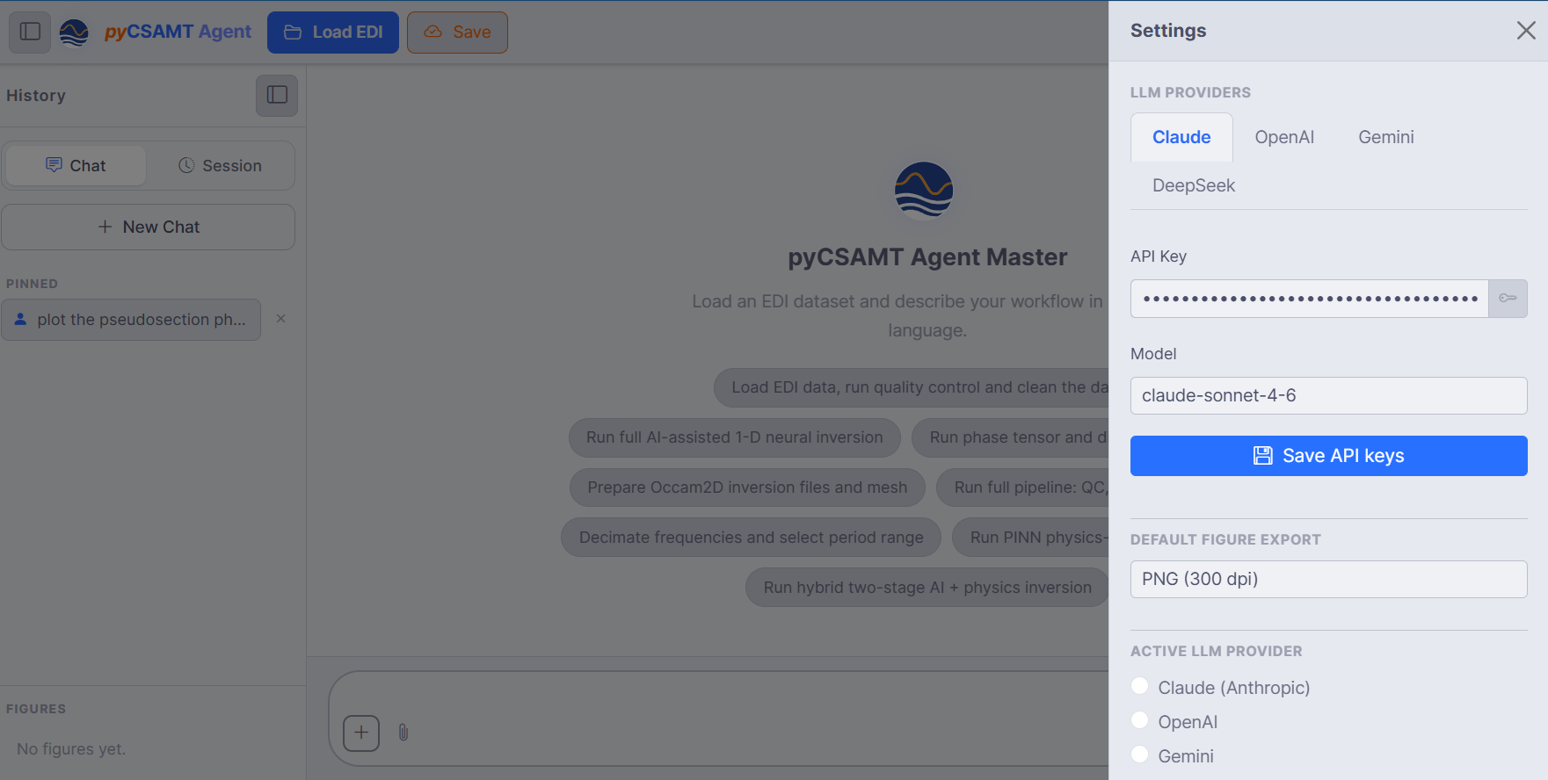1548x780 pixels.
Task: Start a New Chat
Action: point(148,227)
